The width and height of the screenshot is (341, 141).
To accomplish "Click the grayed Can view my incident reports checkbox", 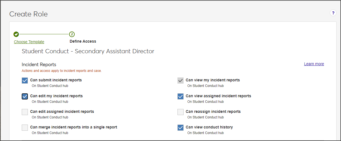I will [181, 81].
